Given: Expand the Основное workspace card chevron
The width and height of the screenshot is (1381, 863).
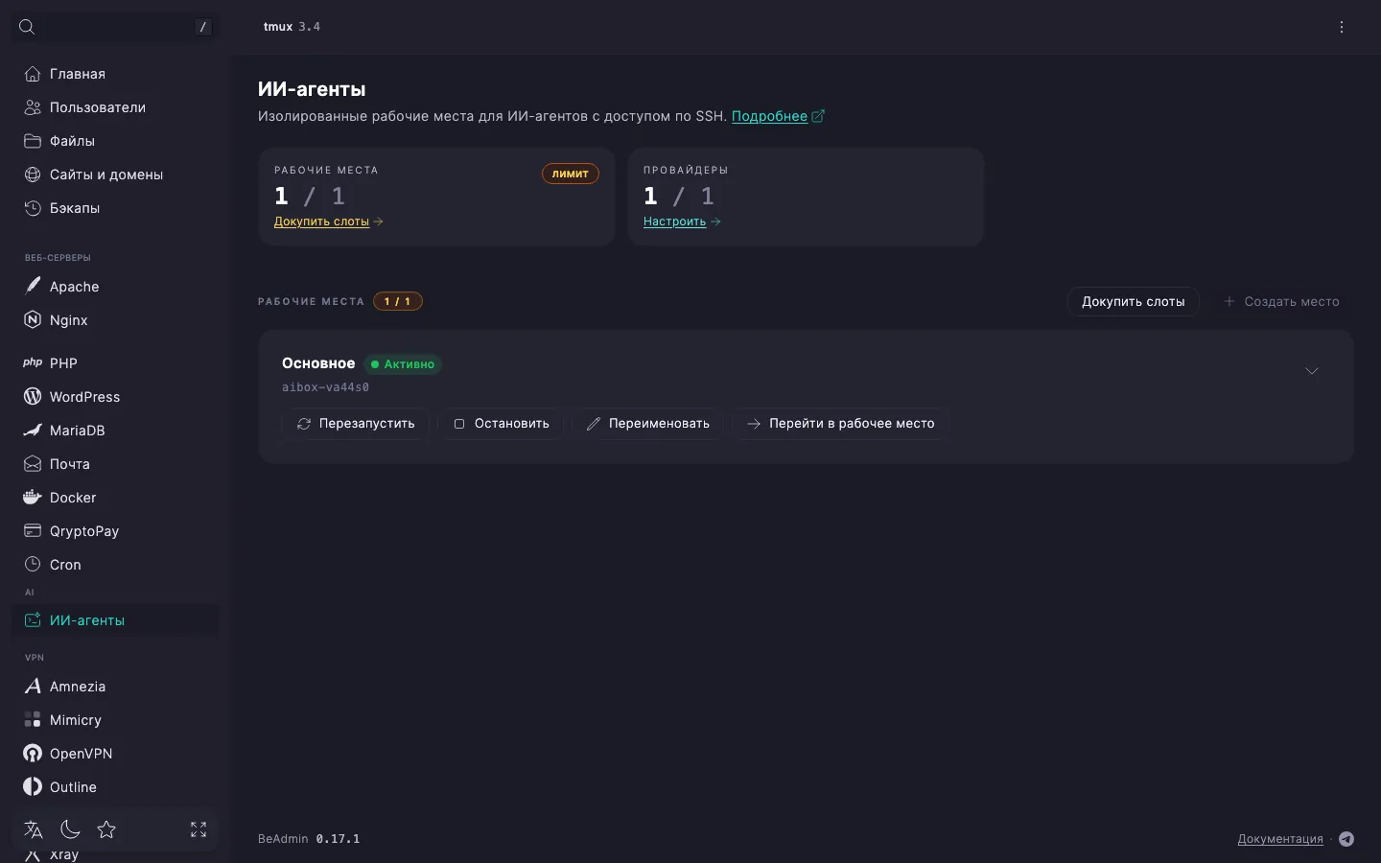Looking at the screenshot, I should [x=1312, y=371].
